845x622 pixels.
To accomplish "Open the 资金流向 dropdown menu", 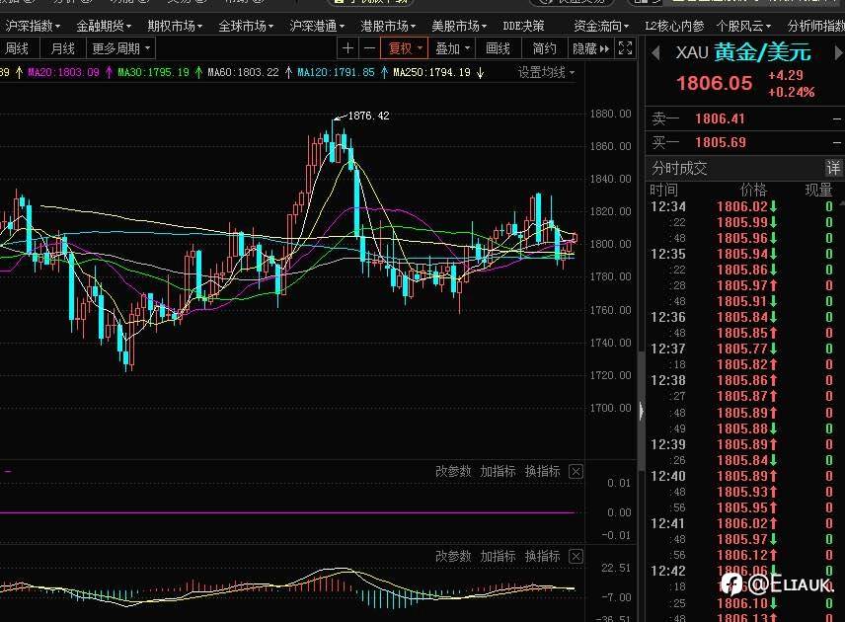I will 601,26.
